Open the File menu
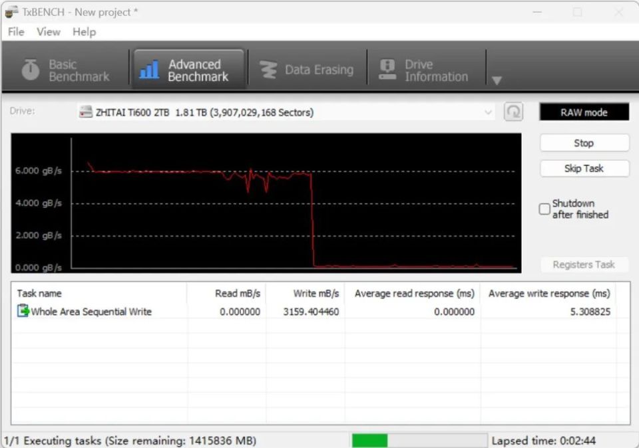Image resolution: width=639 pixels, height=448 pixels. coord(16,32)
